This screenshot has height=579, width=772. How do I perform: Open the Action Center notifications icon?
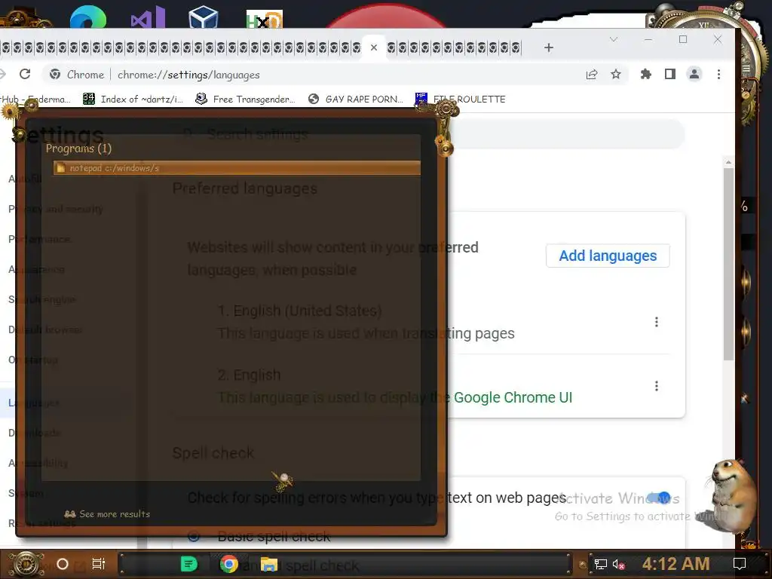click(x=739, y=564)
